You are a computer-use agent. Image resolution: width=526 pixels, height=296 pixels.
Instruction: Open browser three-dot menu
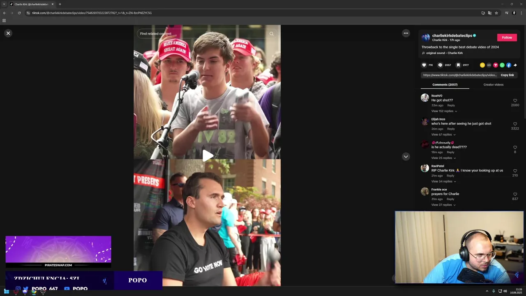pos(521,13)
